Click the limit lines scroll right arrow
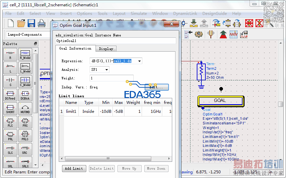This screenshot has width=286, height=178. tap(169, 158)
